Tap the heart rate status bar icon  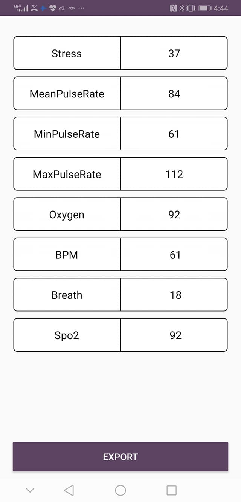(53, 8)
